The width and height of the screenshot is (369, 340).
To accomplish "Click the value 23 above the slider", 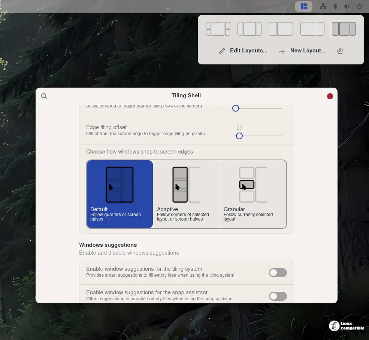I will 239,128.
